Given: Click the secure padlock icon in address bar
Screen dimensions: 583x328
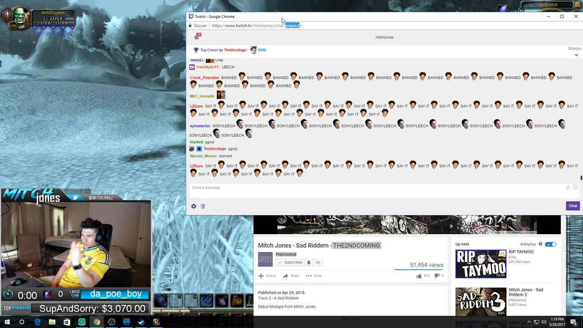Looking at the screenshot, I should click(190, 26).
